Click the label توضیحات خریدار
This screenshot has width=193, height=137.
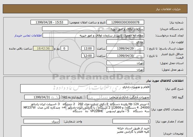pos(173,133)
